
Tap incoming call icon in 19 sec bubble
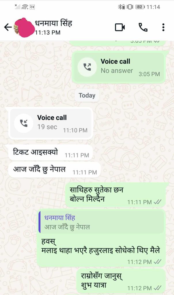pos(24,123)
